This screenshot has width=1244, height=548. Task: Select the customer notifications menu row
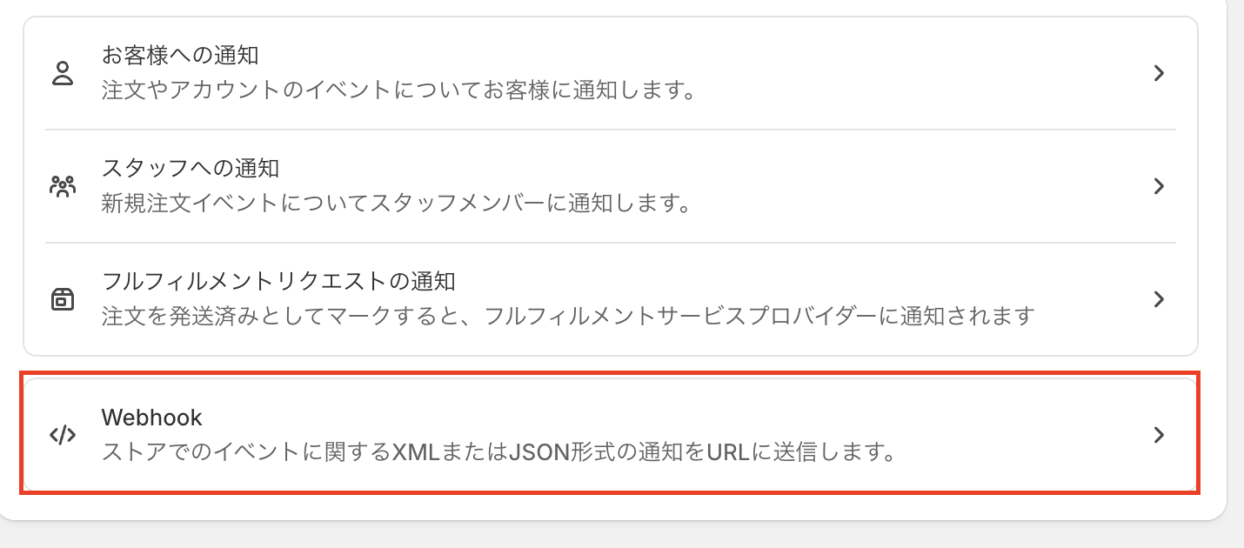(x=611, y=73)
